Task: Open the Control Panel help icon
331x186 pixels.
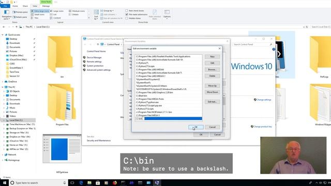Action: 274,50
